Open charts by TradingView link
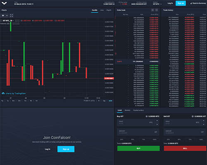Viewport: 207px width, 165px height. [15, 94]
